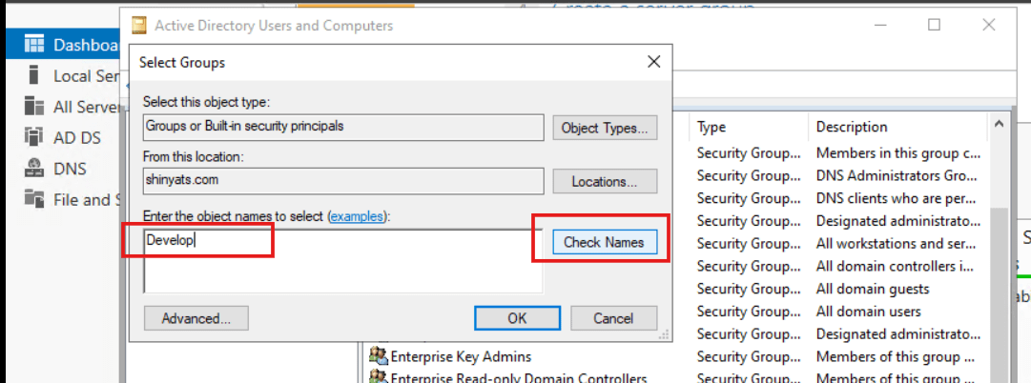
Task: Cancel the Select Groups dialog
Action: 613,318
